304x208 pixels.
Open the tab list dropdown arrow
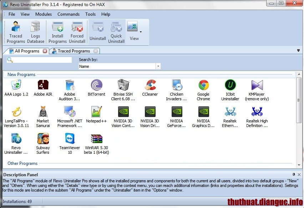coord(298,51)
